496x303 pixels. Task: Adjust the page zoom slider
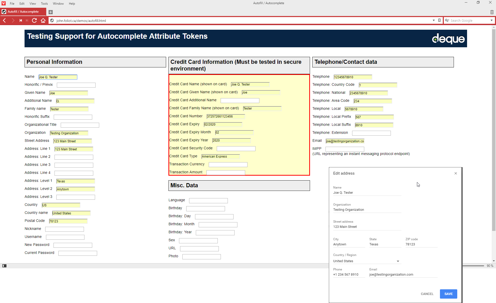point(473,266)
